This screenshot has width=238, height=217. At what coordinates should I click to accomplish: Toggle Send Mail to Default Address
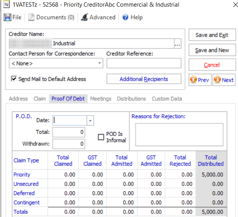coord(14,79)
